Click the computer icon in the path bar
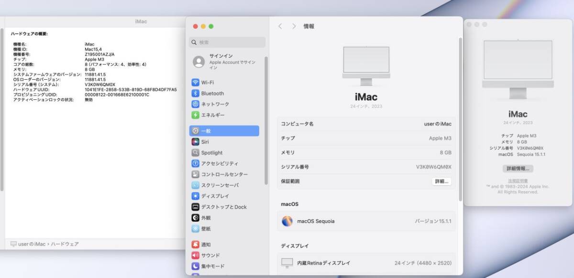Viewport: 574px width, 278px height. (x=13, y=244)
